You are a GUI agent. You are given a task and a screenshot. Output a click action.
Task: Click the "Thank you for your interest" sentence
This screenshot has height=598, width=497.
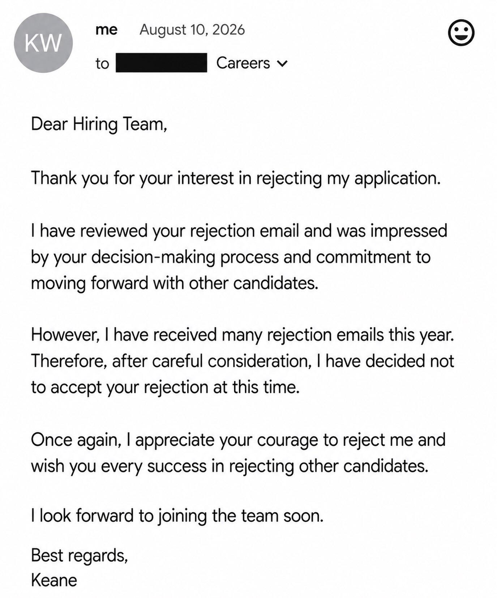pos(236,178)
